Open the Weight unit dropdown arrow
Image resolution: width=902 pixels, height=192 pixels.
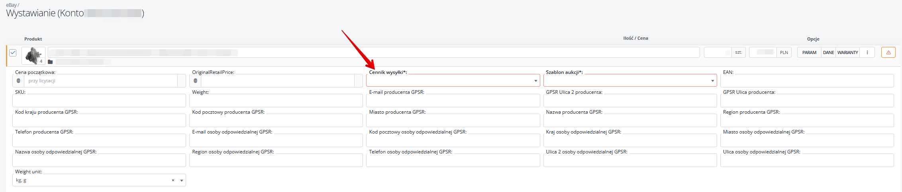pyautogui.click(x=182, y=180)
